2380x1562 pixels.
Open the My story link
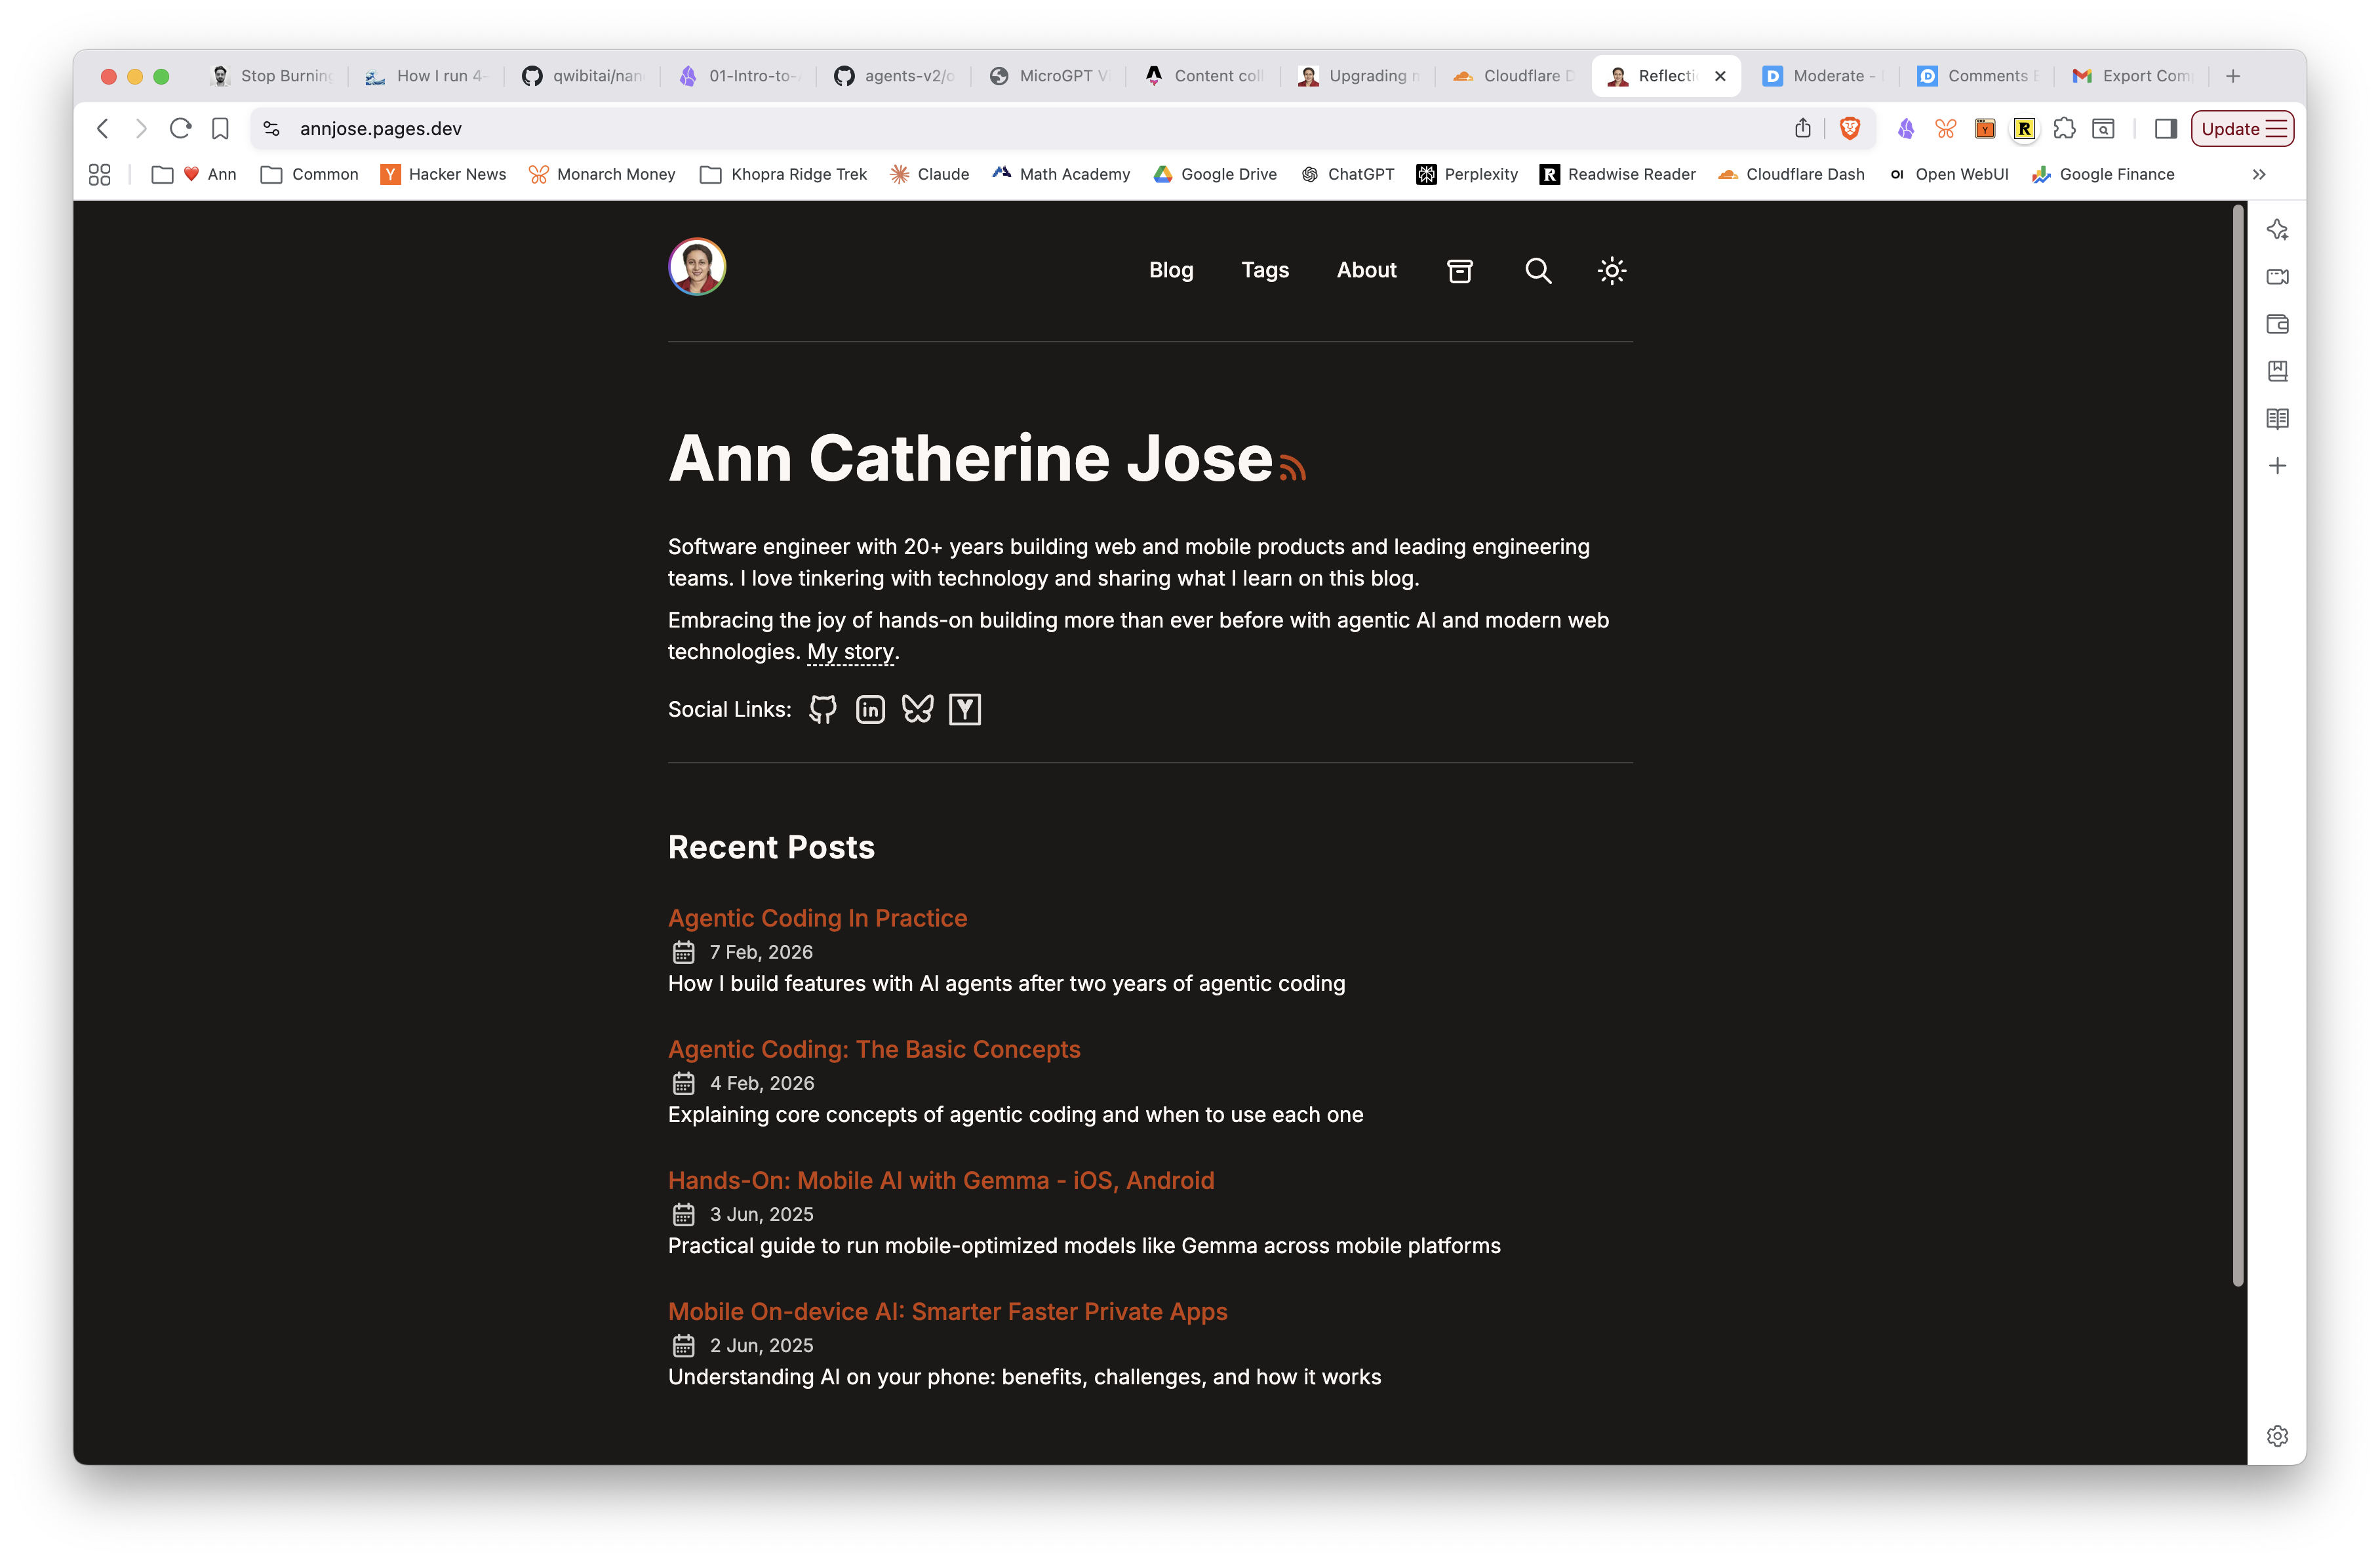(849, 651)
